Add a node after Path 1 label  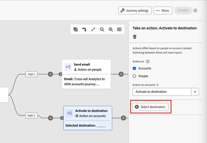pos(50,74)
